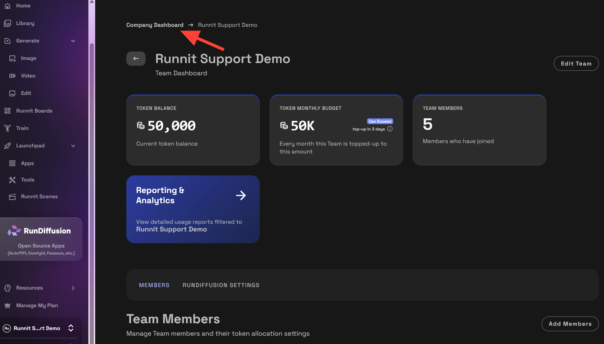Image resolution: width=604 pixels, height=344 pixels.
Task: Click the top-up info circle icon
Action: 390,129
